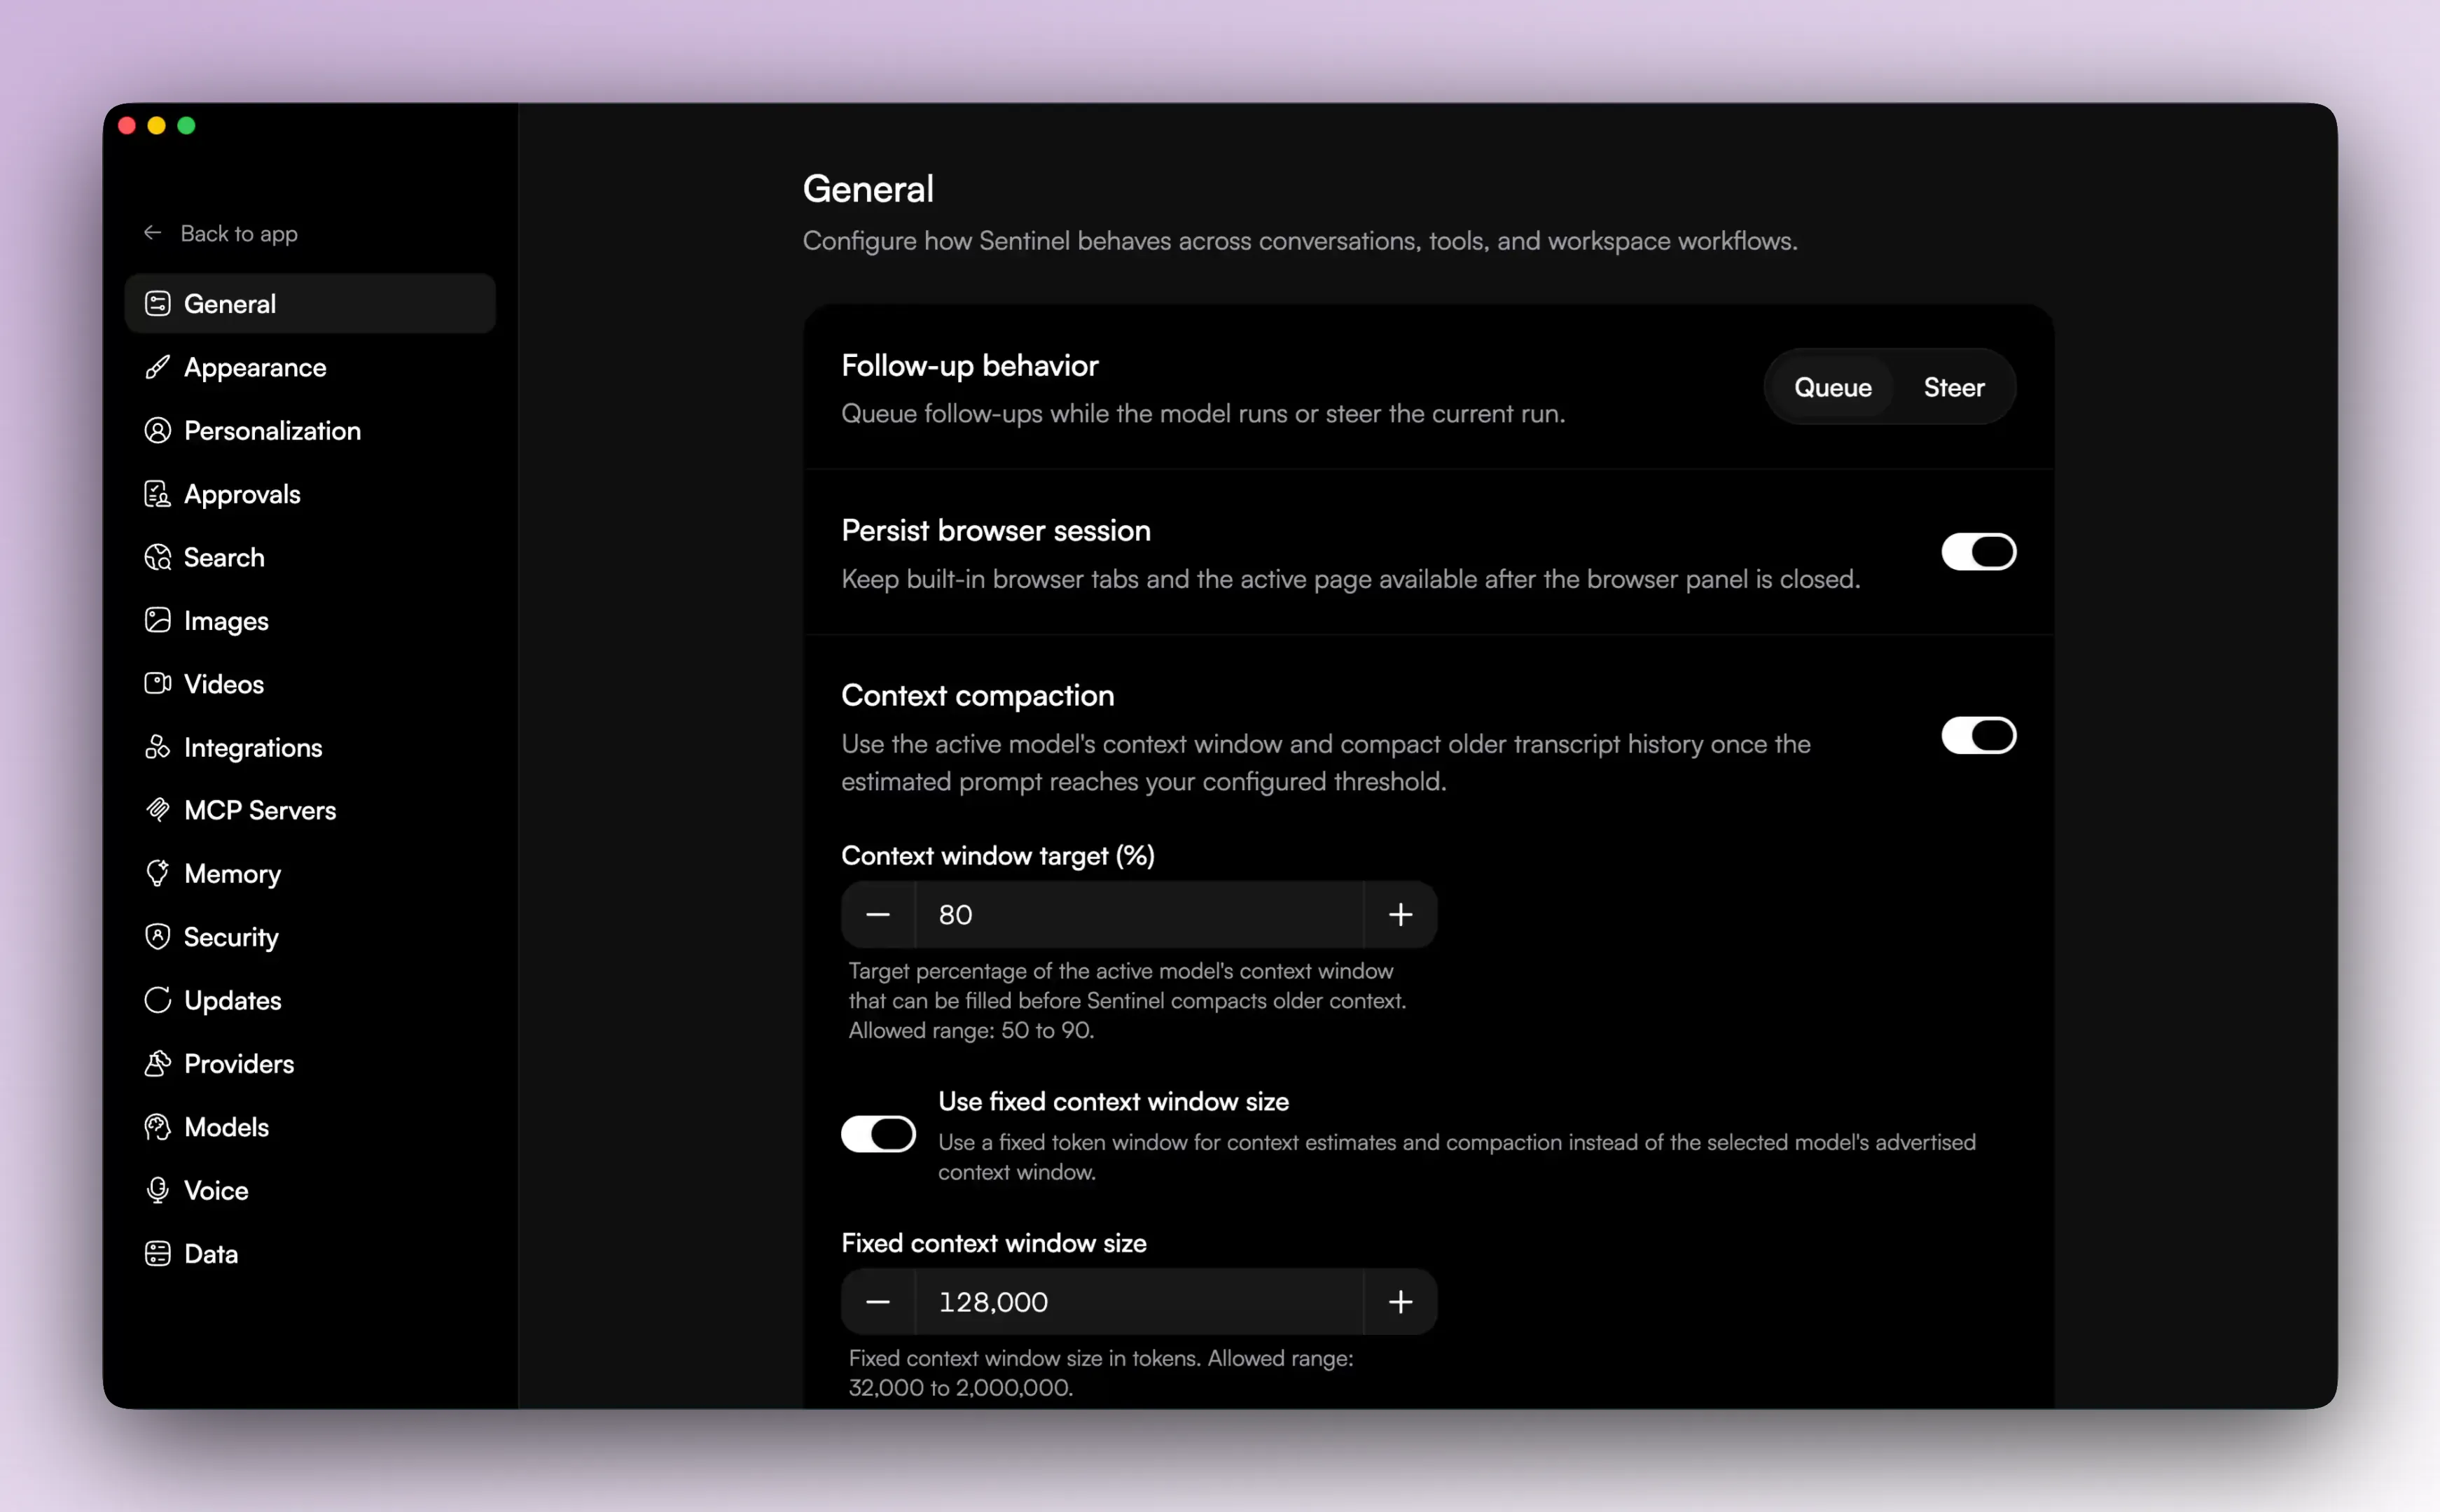Image resolution: width=2440 pixels, height=1512 pixels.
Task: Click Back to app
Action: [x=239, y=233]
